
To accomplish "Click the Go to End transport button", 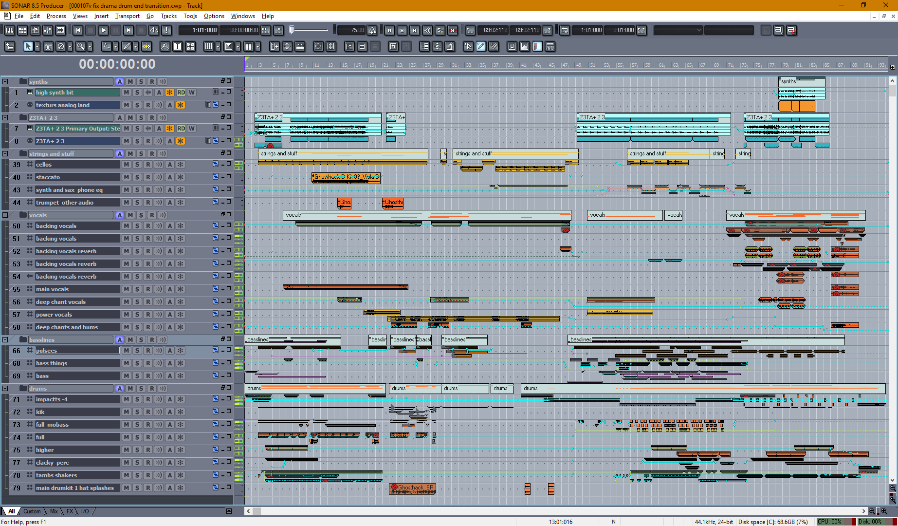I will [128, 30].
